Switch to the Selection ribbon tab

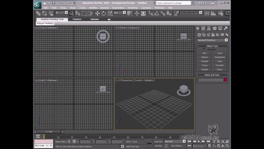click(94, 19)
